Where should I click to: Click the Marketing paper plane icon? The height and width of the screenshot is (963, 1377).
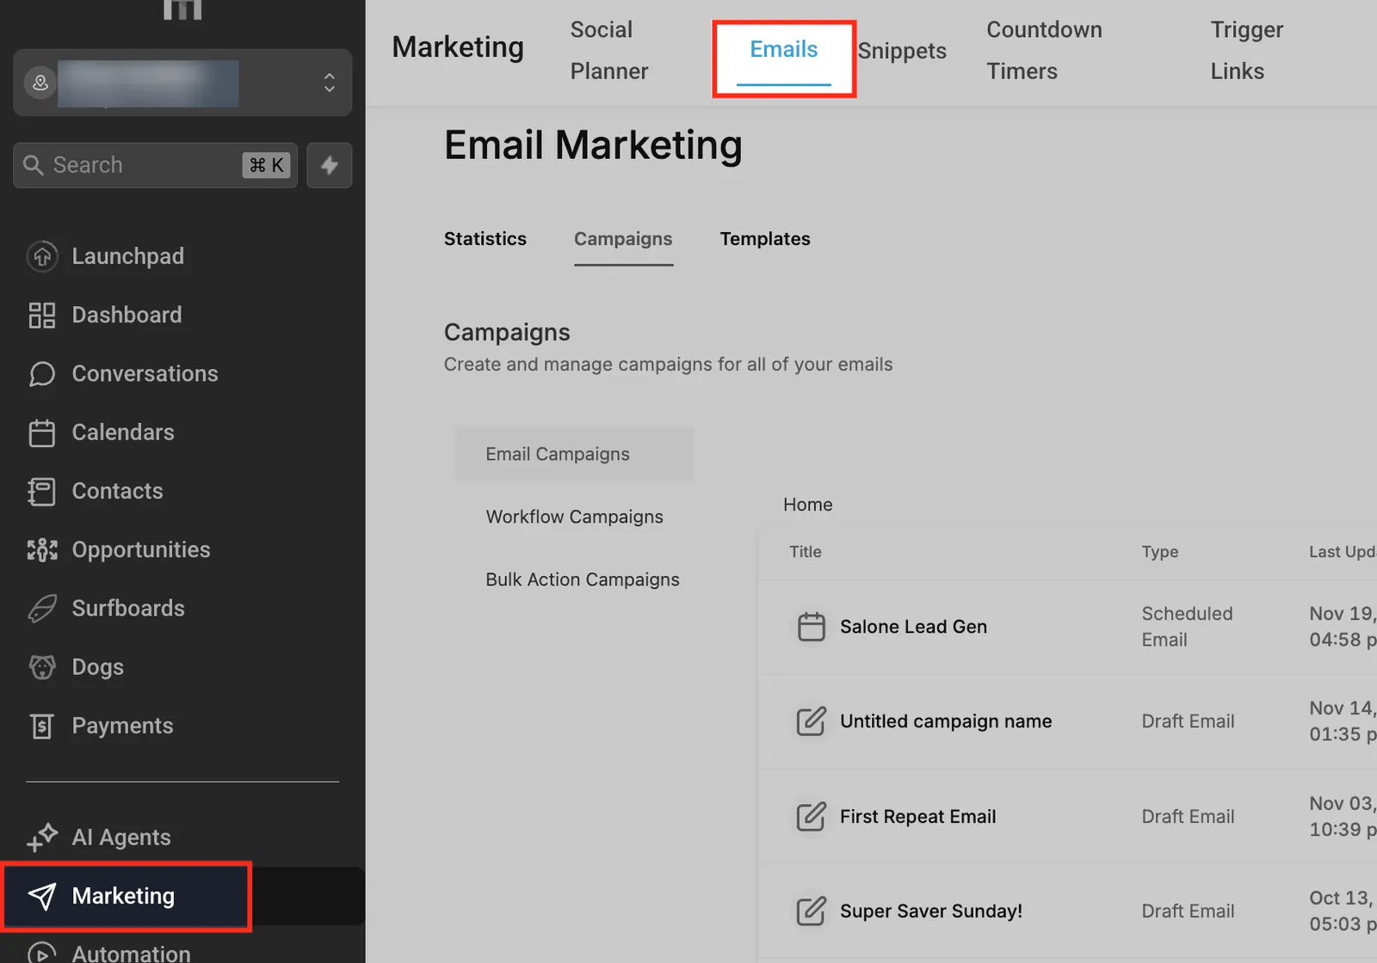click(42, 896)
